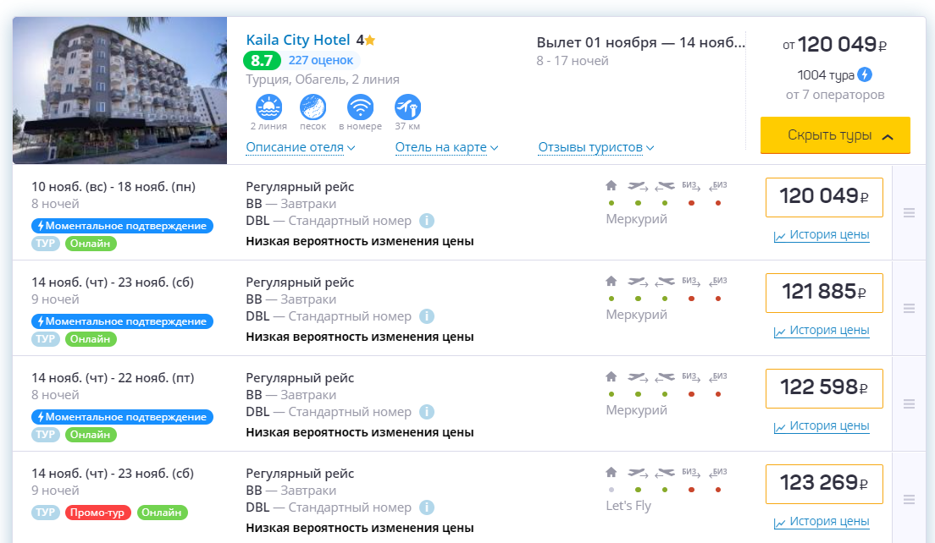Open the «227 оценок» reviews link
Image resolution: width=935 pixels, height=543 pixels.
click(323, 59)
